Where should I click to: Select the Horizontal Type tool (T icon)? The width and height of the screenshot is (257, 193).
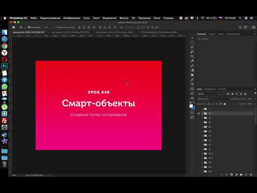tap(192, 84)
